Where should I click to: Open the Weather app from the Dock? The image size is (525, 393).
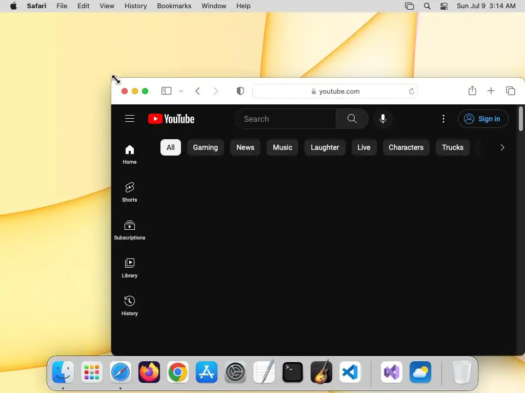(x=420, y=372)
